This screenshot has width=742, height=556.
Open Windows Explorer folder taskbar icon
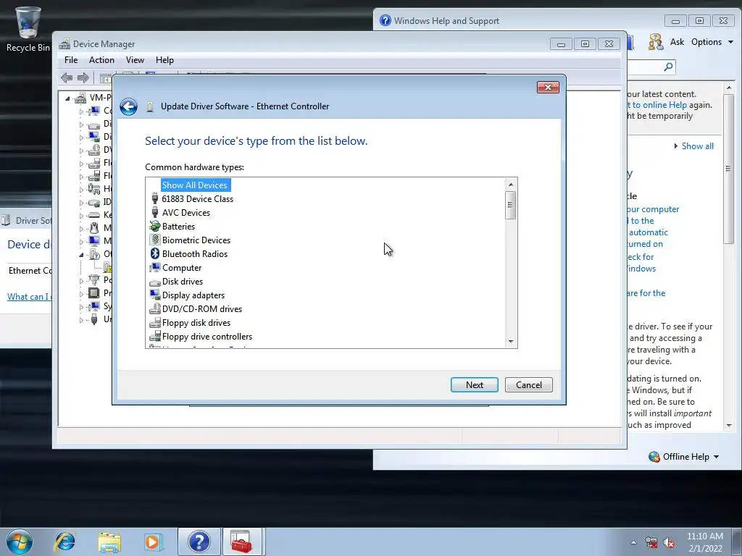109,542
